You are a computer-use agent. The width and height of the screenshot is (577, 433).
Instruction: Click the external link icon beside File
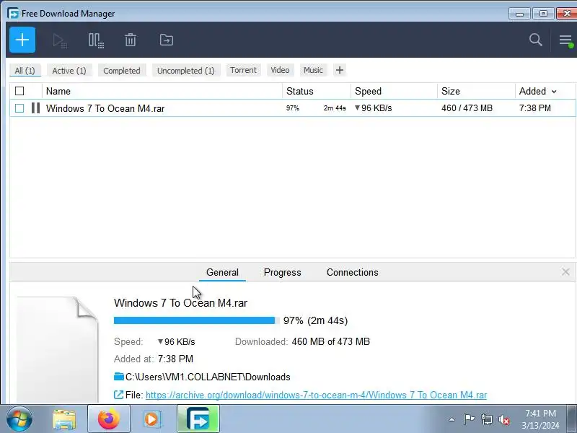coord(118,395)
